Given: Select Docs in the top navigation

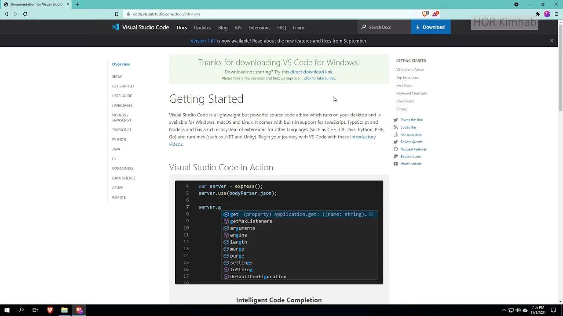Looking at the screenshot, I should (182, 27).
